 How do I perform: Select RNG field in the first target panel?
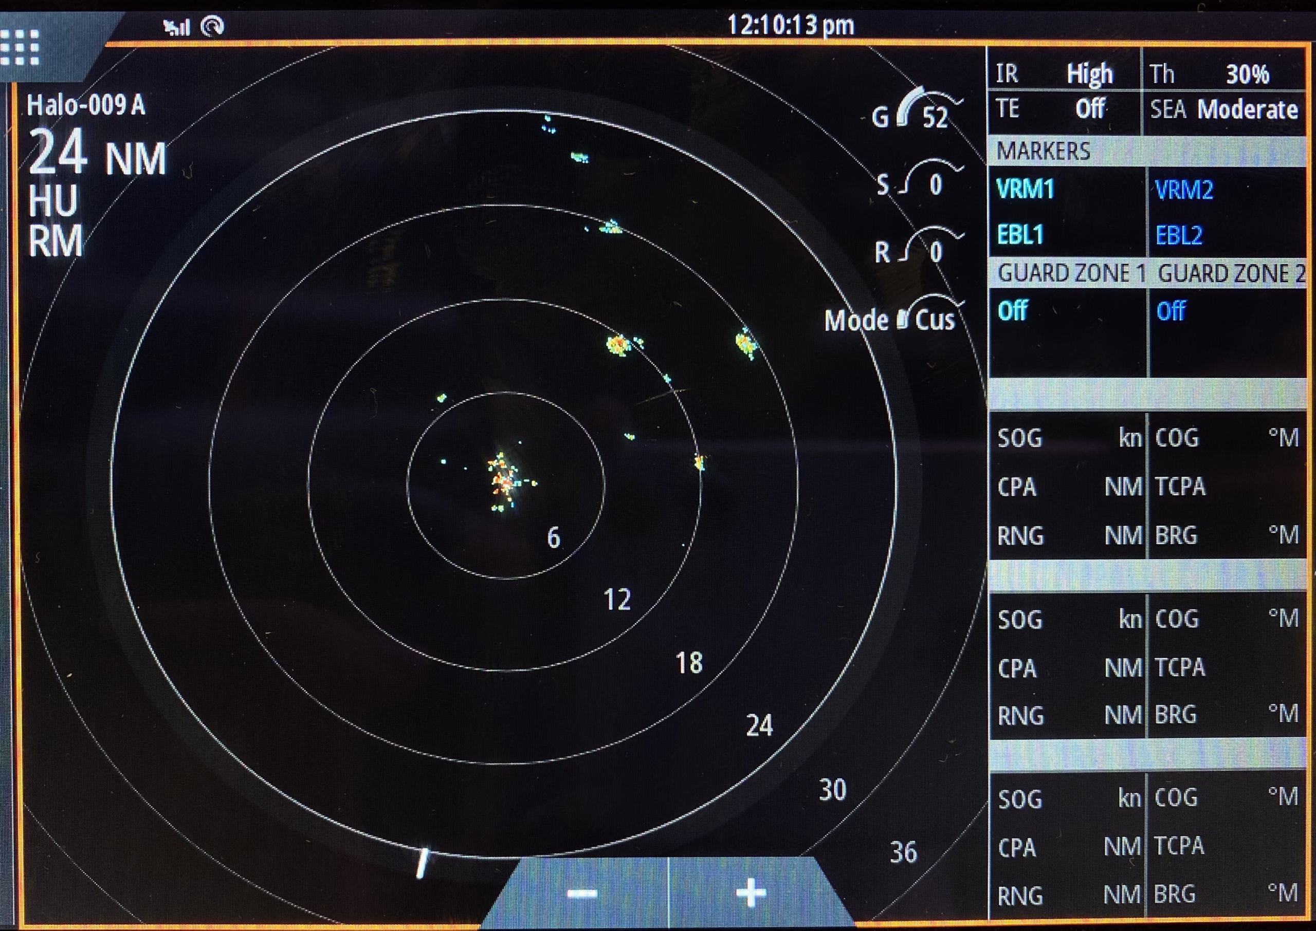coord(1069,535)
